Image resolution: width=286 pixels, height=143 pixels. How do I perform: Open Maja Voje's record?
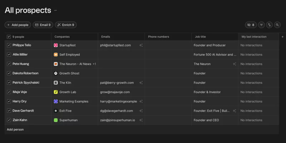pyautogui.click(x=20, y=92)
